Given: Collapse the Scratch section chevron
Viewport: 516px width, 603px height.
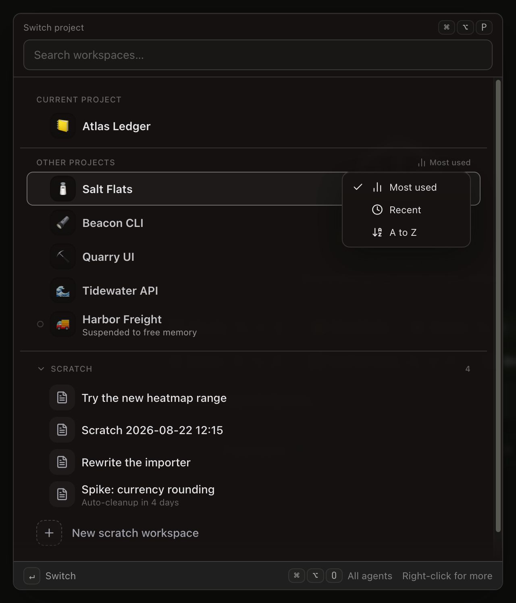Looking at the screenshot, I should coord(41,369).
